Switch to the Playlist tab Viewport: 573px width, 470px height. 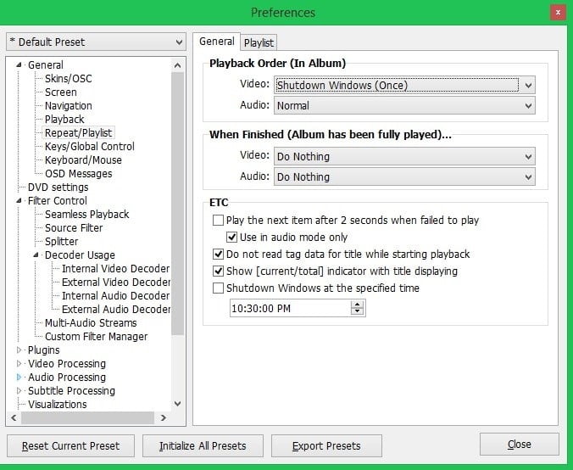tap(259, 42)
